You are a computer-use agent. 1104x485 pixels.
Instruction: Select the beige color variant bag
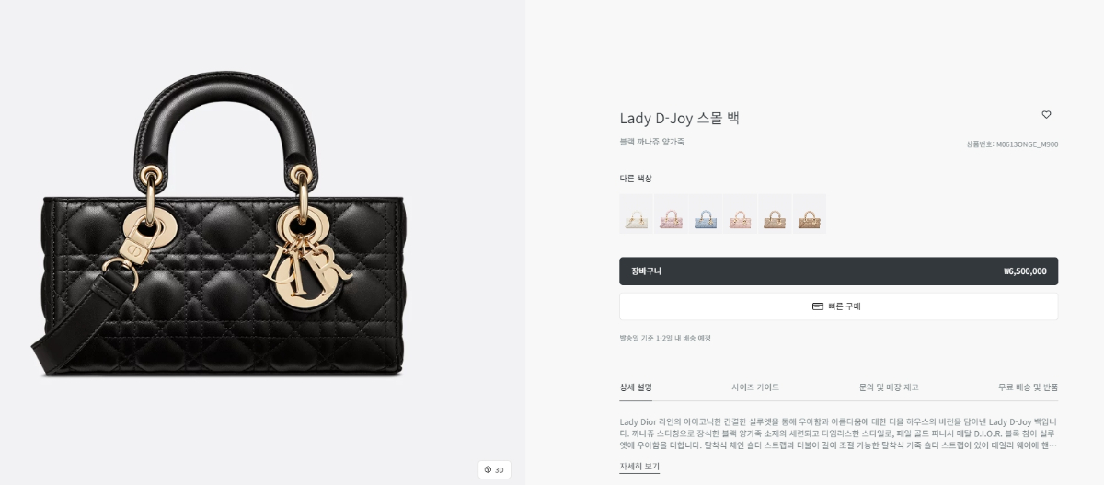tap(775, 214)
